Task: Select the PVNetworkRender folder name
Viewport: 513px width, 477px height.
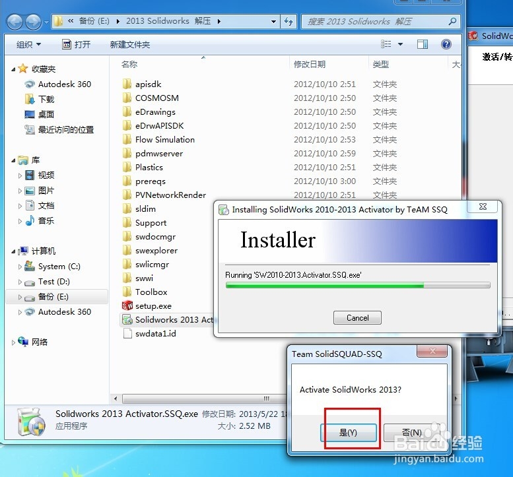Action: [x=170, y=195]
